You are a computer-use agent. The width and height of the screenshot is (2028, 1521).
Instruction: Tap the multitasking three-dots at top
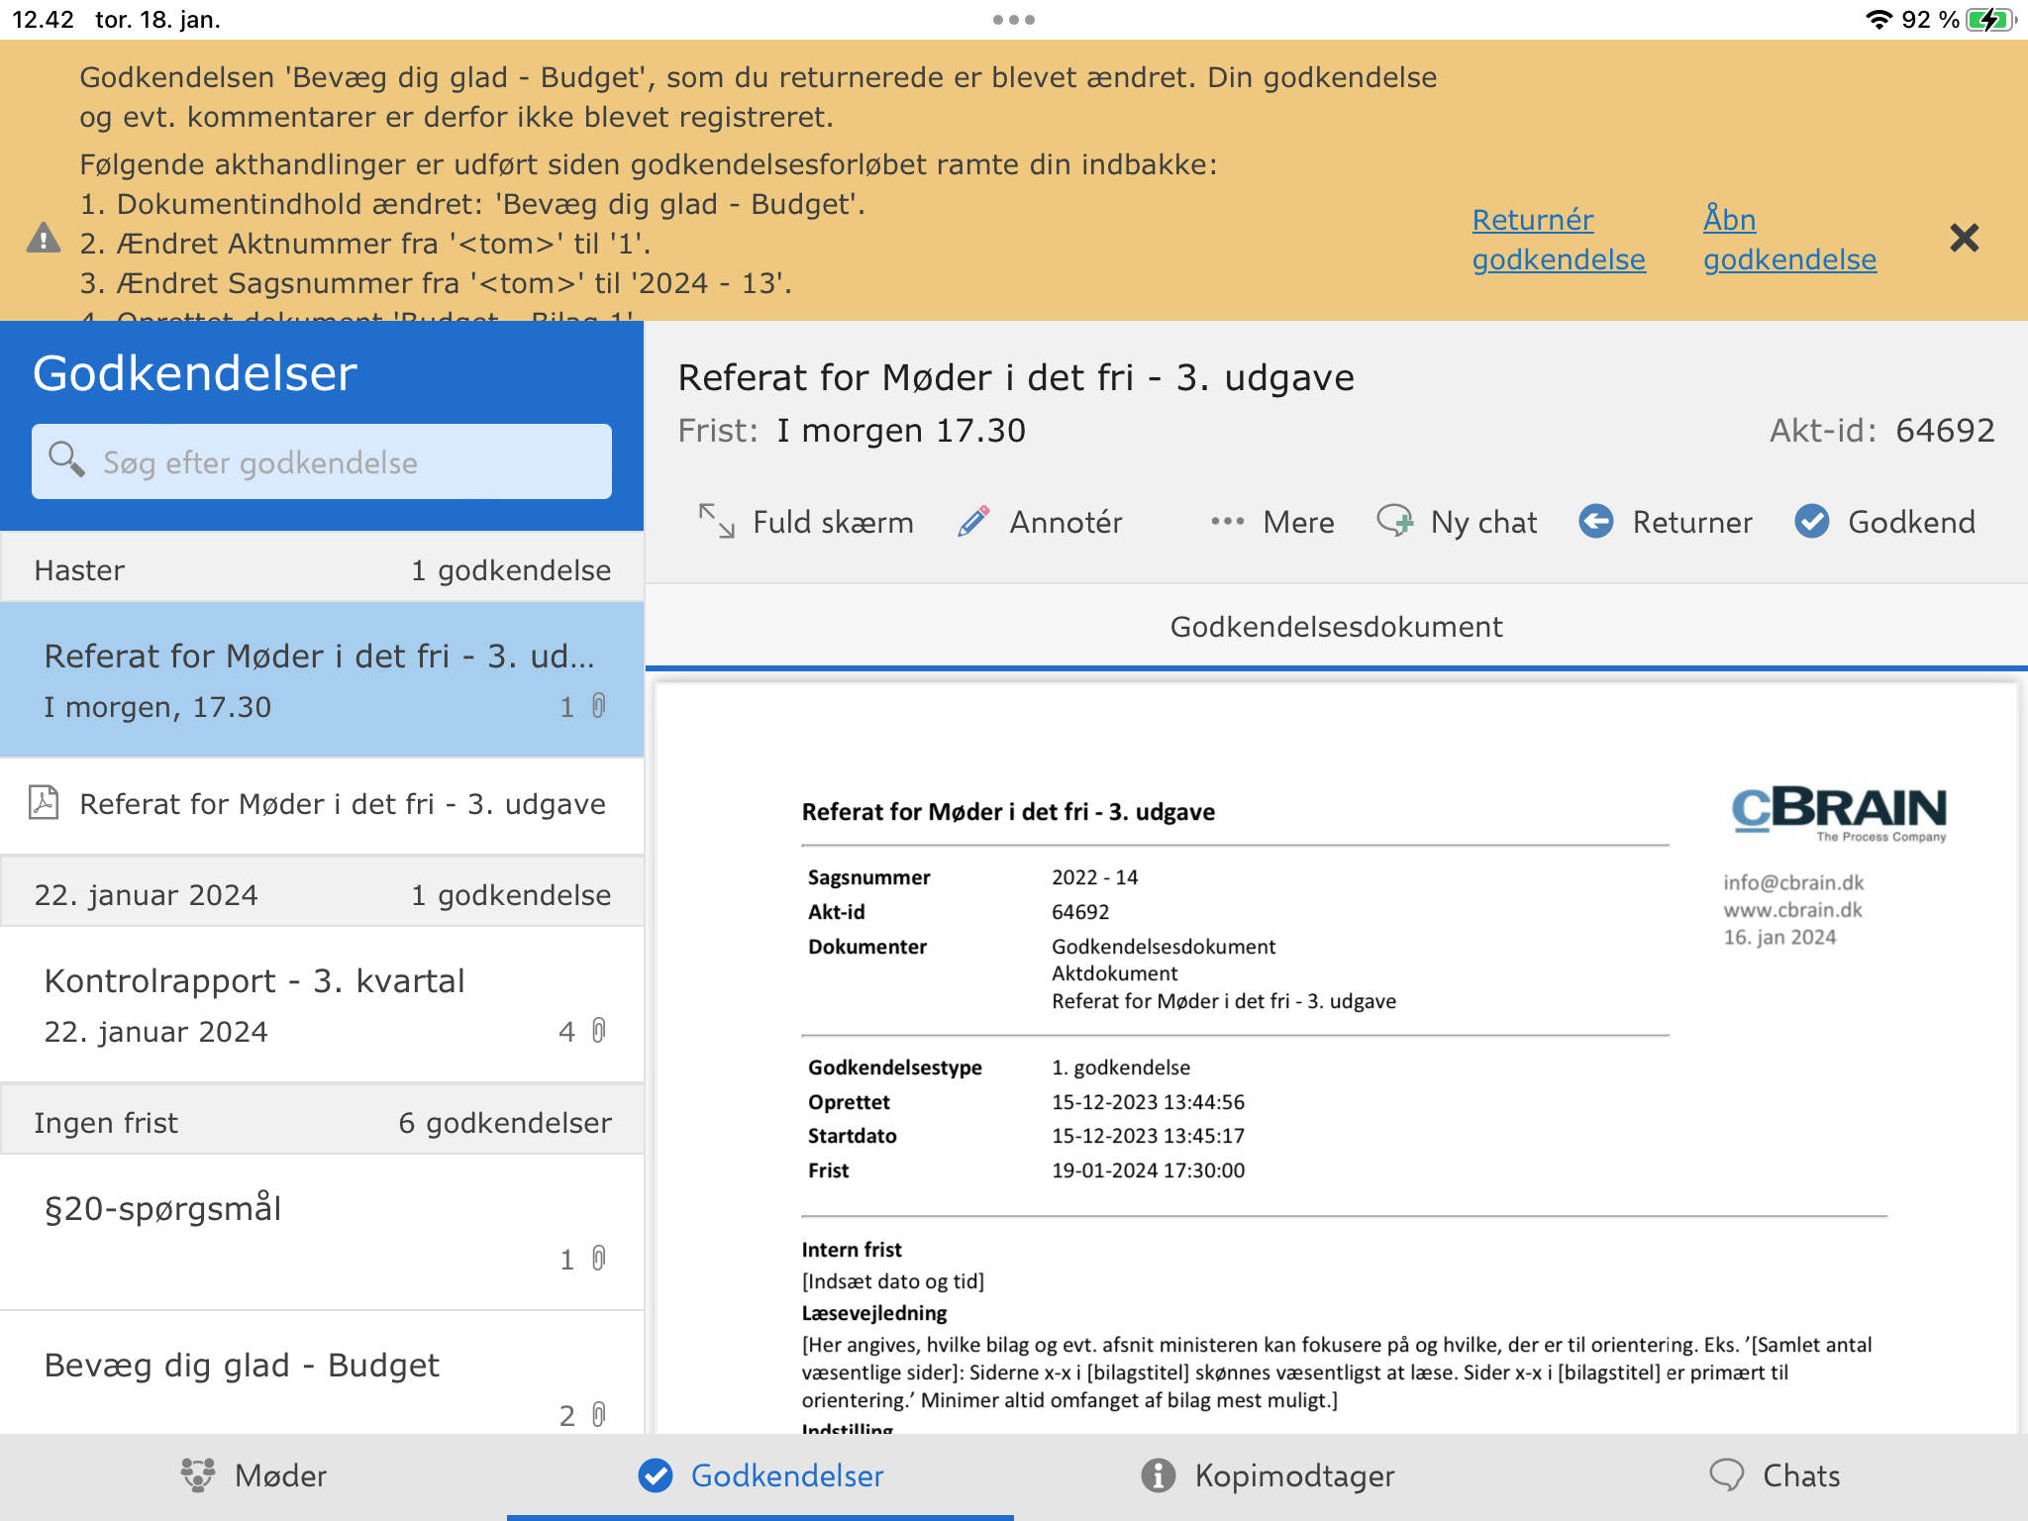1014,19
